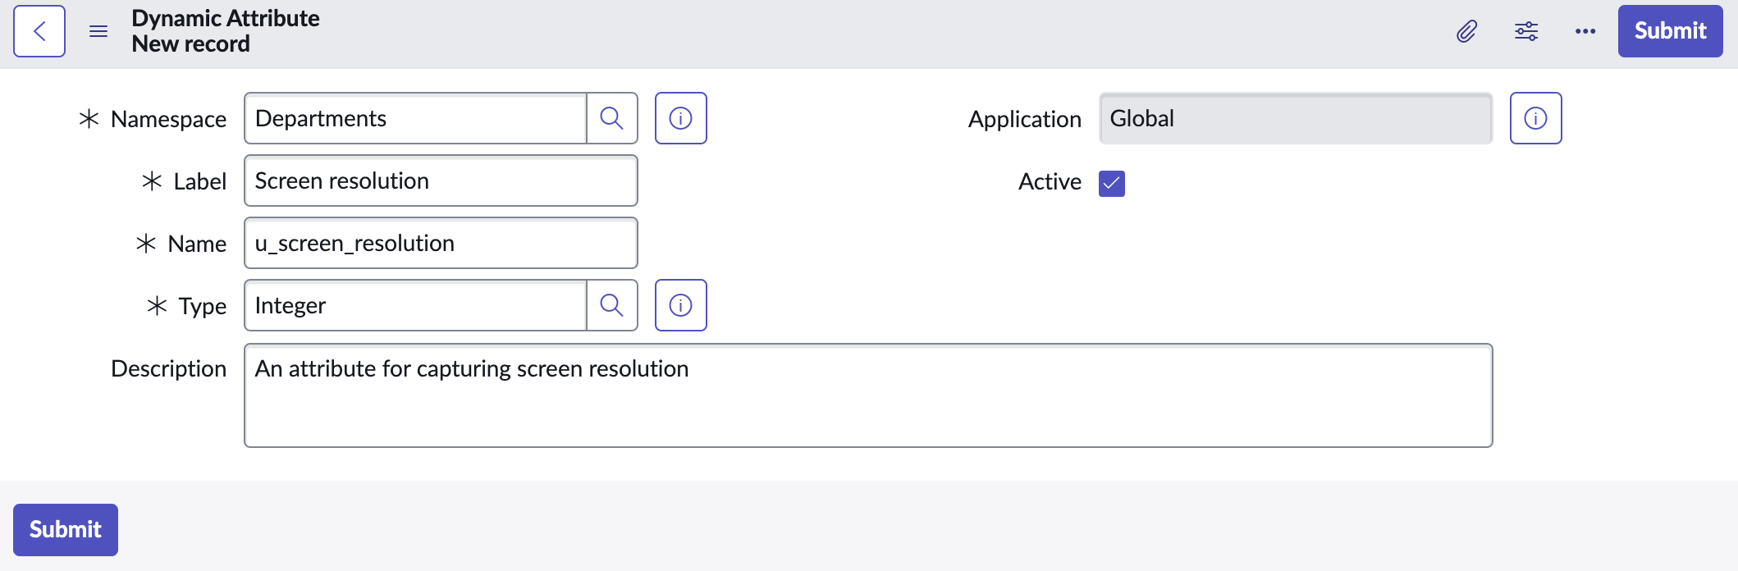Click the 'Dynamic Attribute New record' title
This screenshot has width=1738, height=571.
tap(226, 31)
